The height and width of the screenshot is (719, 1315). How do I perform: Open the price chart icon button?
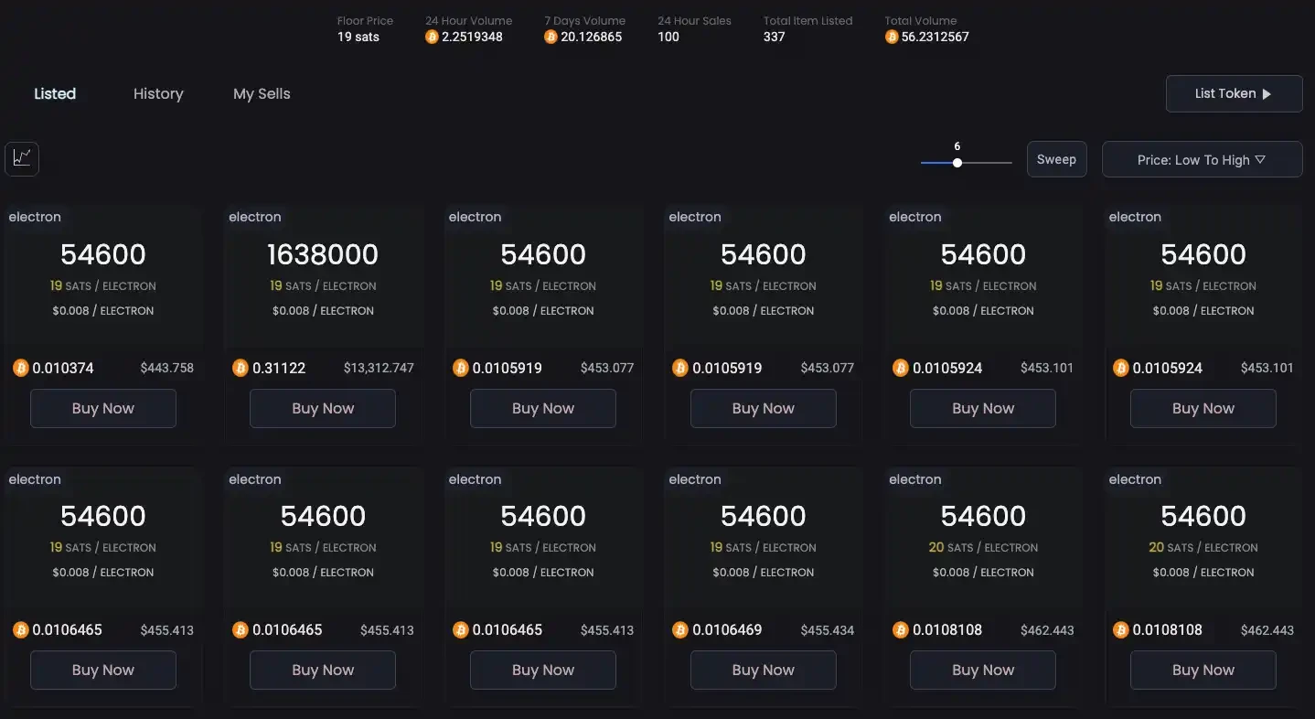[x=22, y=158]
